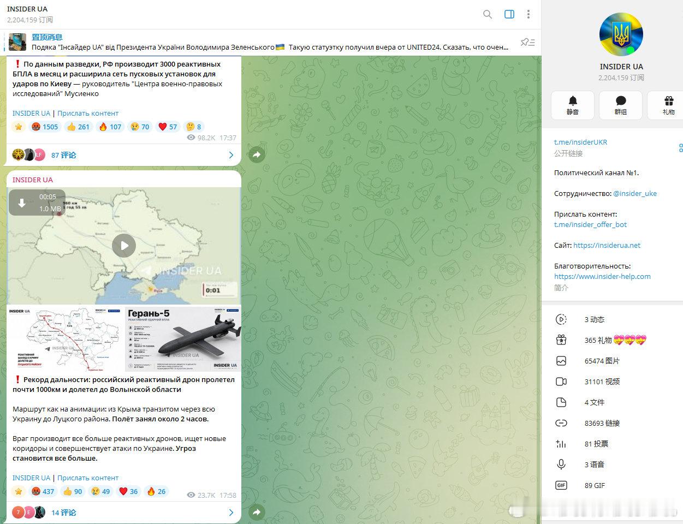
Task: Mute the channel with the bell button
Action: [x=573, y=105]
